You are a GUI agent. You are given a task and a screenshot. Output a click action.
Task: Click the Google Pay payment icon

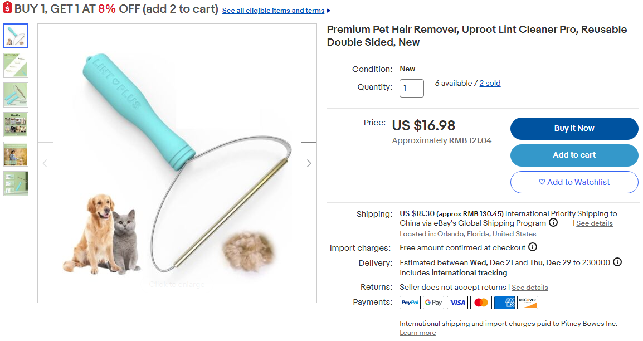point(433,303)
